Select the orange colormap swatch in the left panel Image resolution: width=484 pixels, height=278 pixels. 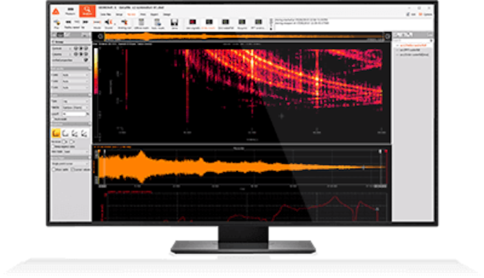56,133
